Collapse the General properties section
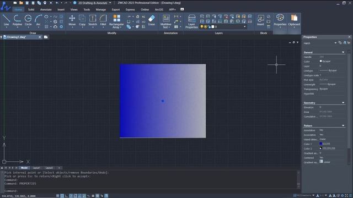353x198 pixels. click(x=343, y=52)
